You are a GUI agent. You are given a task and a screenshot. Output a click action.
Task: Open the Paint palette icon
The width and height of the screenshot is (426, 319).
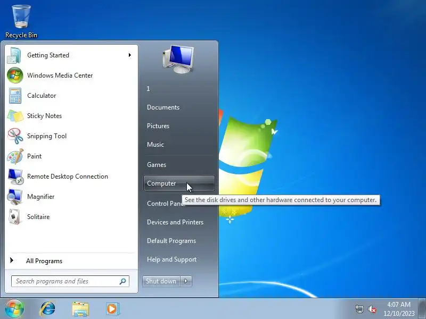[x=15, y=156]
